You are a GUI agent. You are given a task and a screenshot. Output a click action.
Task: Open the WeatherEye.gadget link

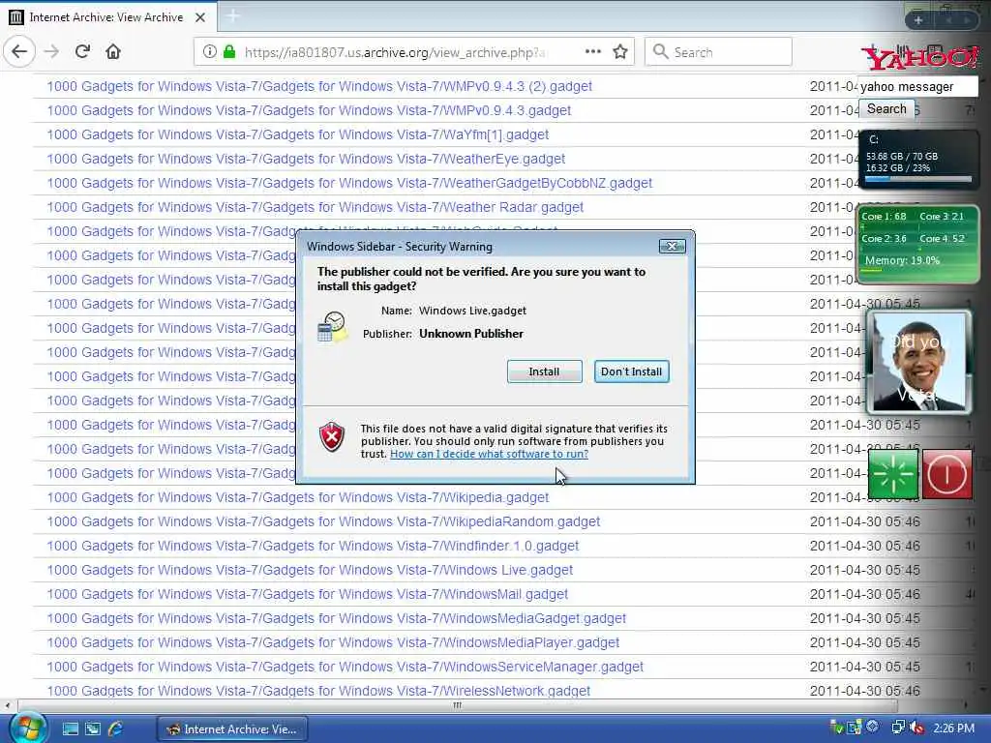coord(306,159)
